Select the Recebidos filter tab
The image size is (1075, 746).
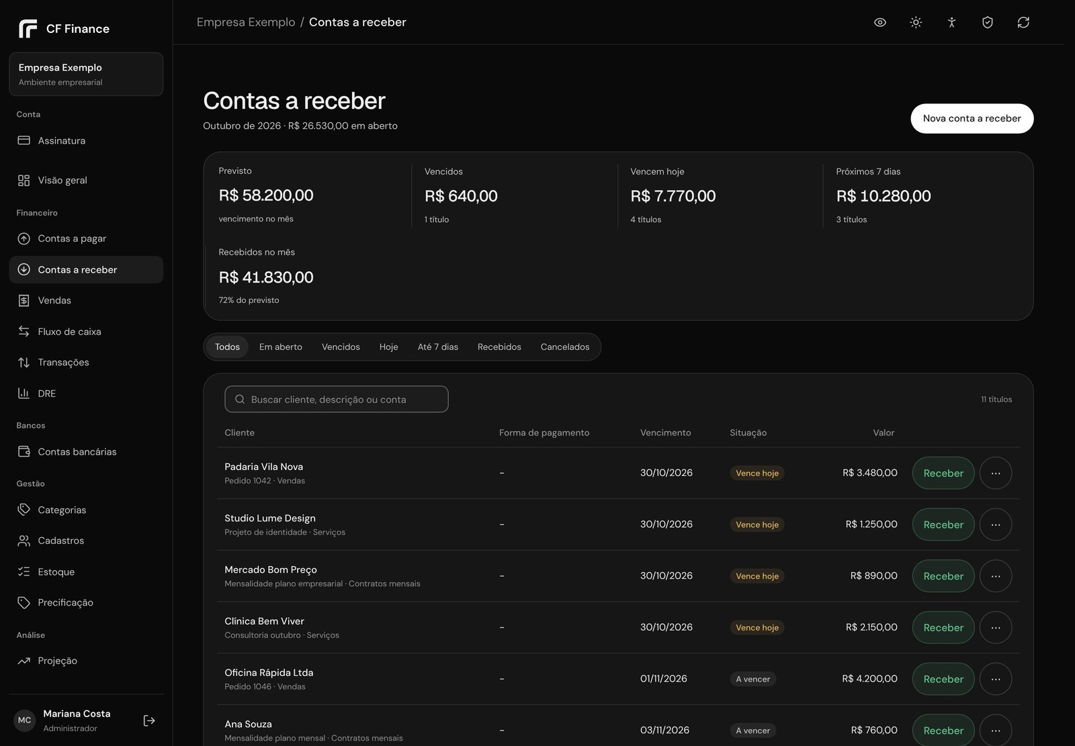pos(499,347)
